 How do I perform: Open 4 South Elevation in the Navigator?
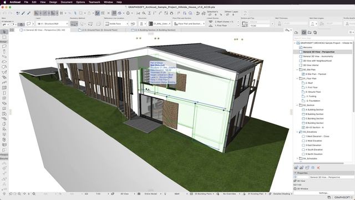click(314, 149)
